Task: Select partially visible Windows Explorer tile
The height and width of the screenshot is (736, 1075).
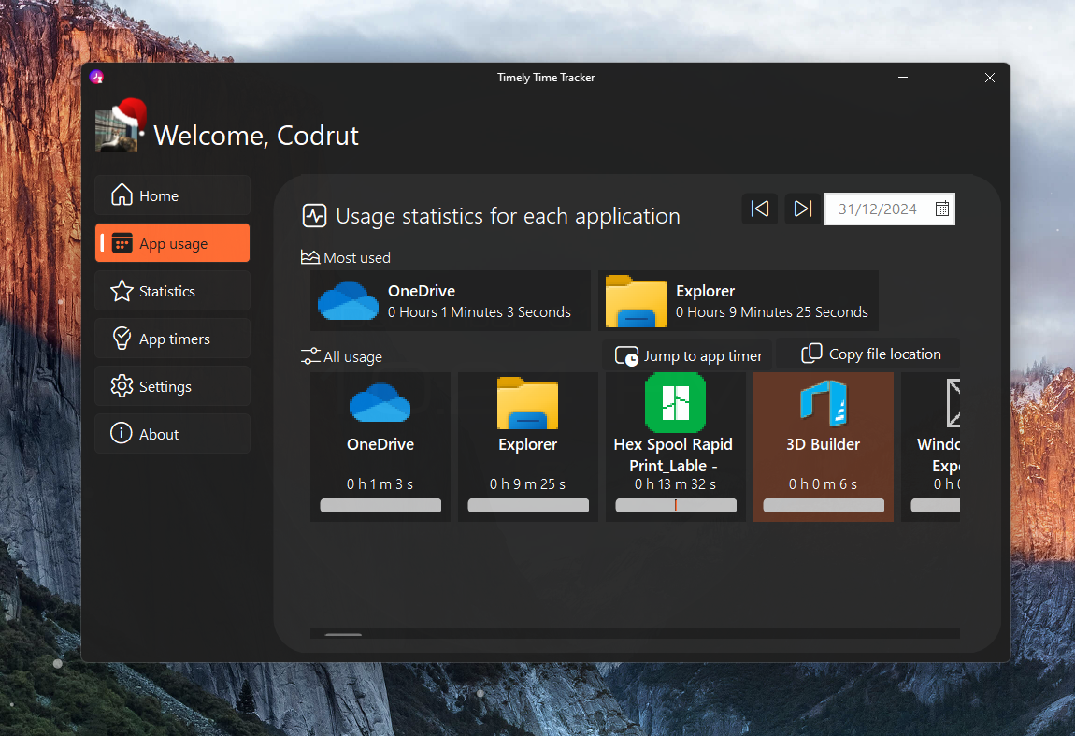Action: pyautogui.click(x=930, y=446)
